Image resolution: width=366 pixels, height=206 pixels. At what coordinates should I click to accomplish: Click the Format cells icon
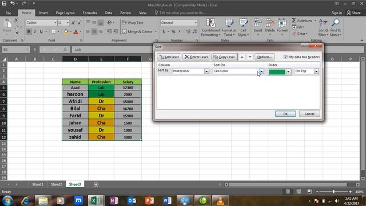click(282, 23)
